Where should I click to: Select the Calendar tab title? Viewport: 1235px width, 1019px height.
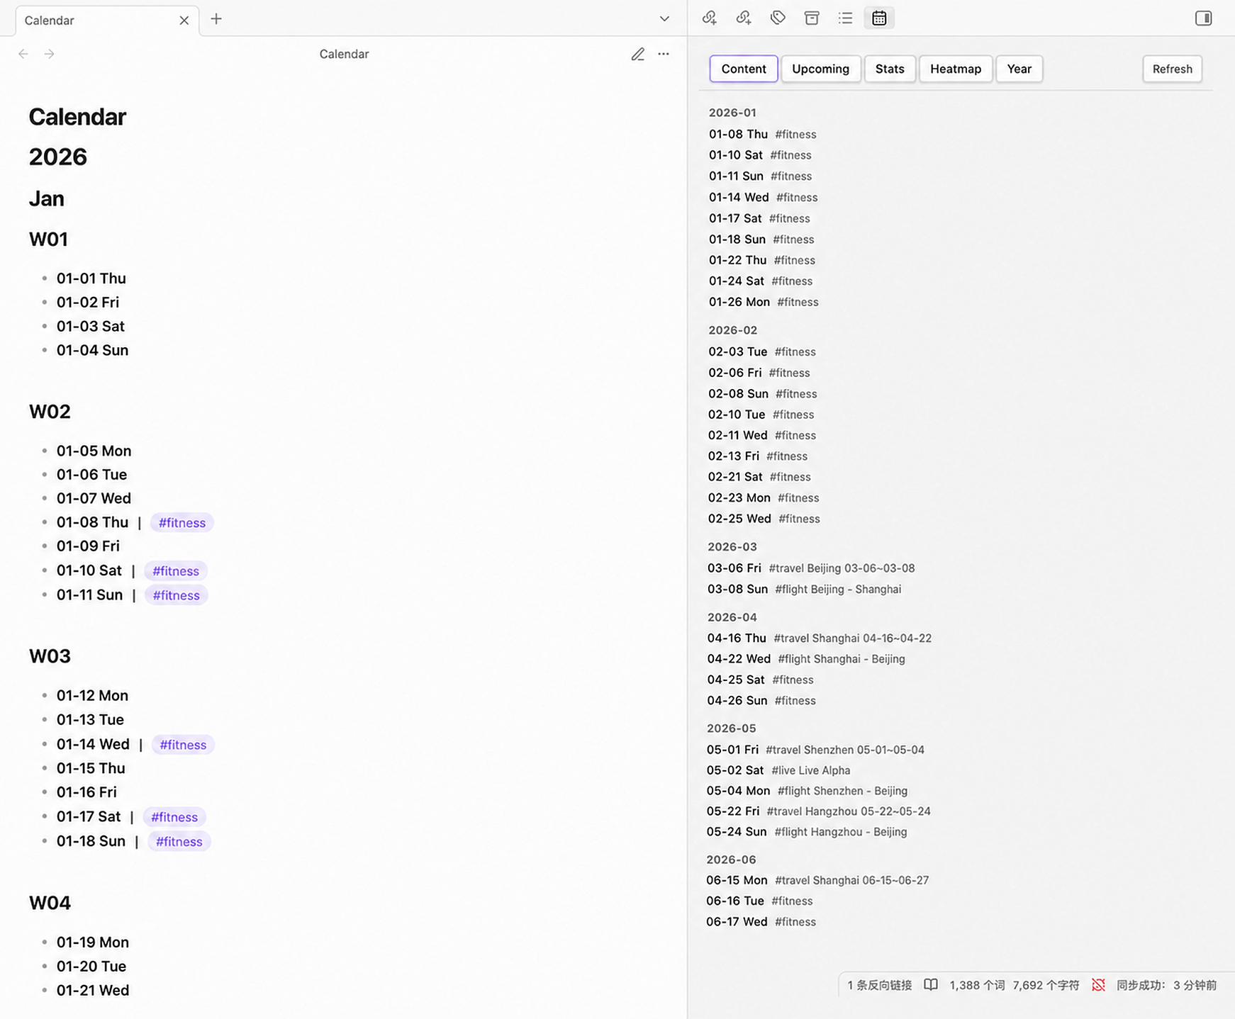[x=50, y=21]
